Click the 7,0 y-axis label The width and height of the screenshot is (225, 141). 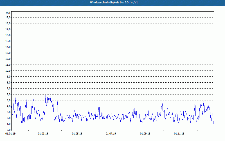tap(8, 88)
